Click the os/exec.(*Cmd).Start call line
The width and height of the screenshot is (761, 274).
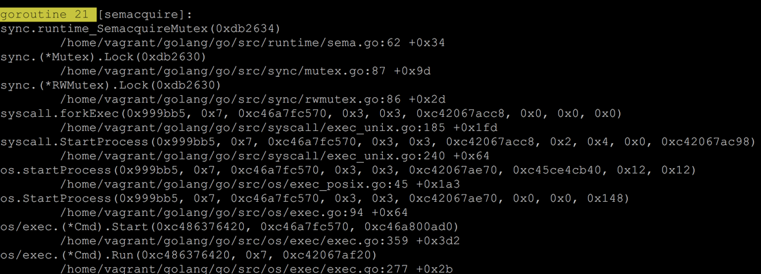pos(229,227)
